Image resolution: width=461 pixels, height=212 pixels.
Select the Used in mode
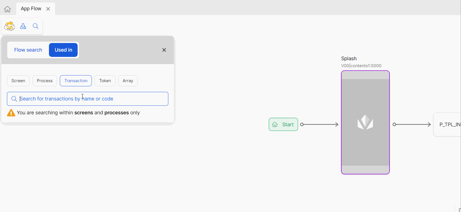pos(63,50)
